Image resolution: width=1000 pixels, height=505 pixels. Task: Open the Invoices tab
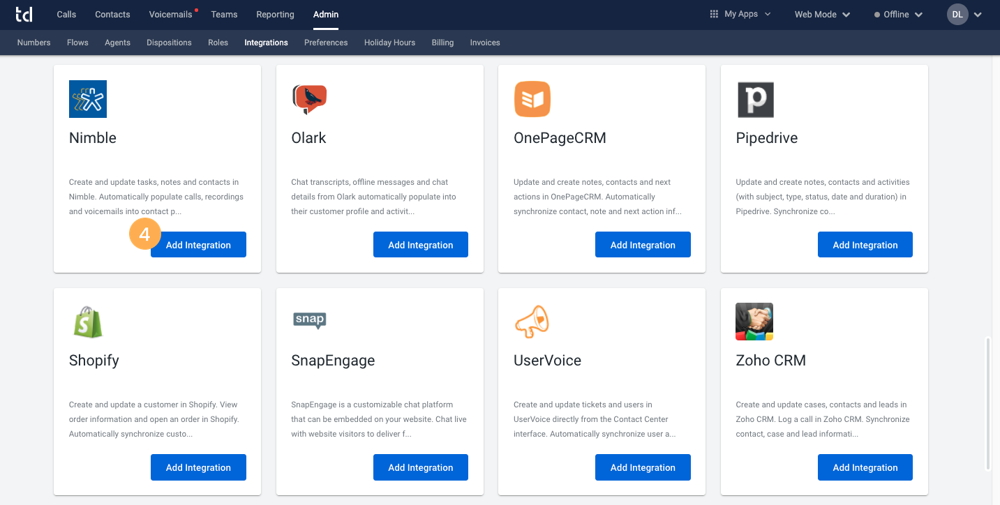click(x=485, y=43)
